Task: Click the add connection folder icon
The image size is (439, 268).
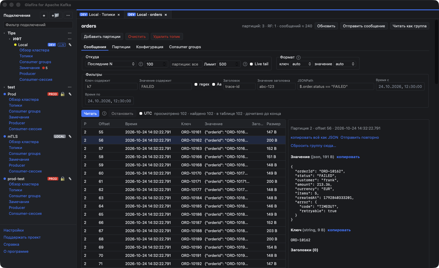Action: pos(55,16)
